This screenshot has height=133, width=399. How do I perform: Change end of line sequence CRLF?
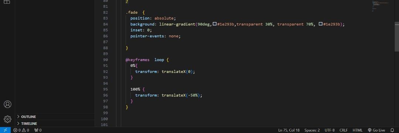[x=344, y=130]
